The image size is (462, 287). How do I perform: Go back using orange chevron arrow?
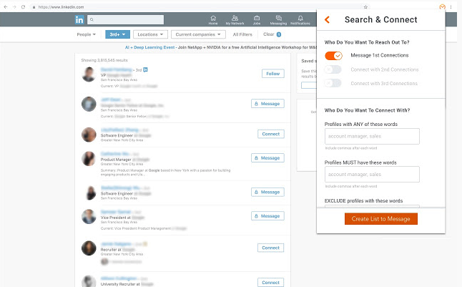pyautogui.click(x=327, y=20)
